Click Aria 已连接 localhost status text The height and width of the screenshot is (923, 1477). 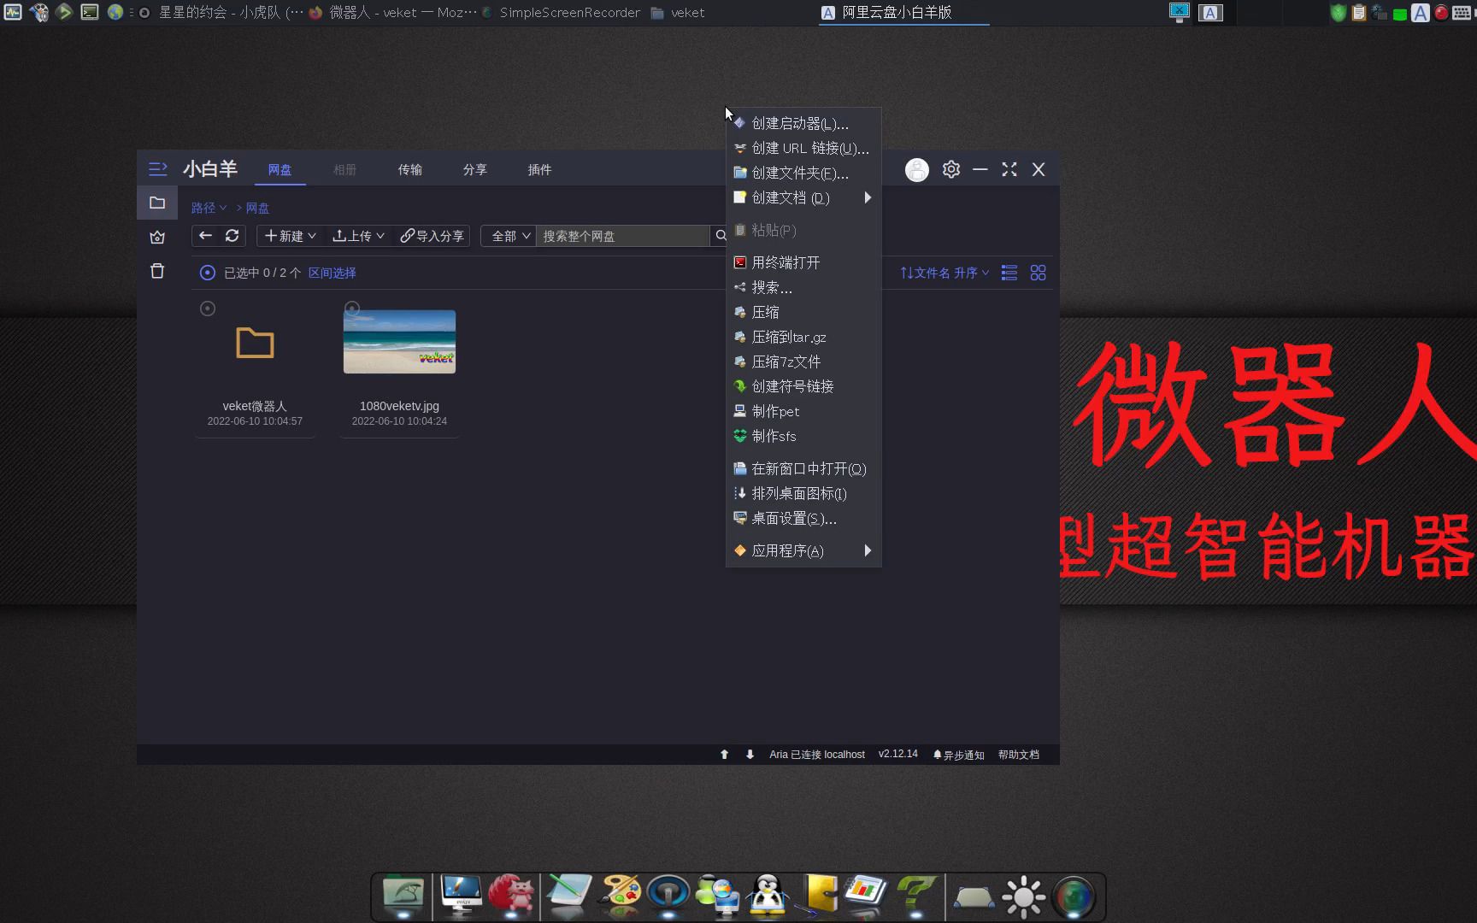[817, 755]
